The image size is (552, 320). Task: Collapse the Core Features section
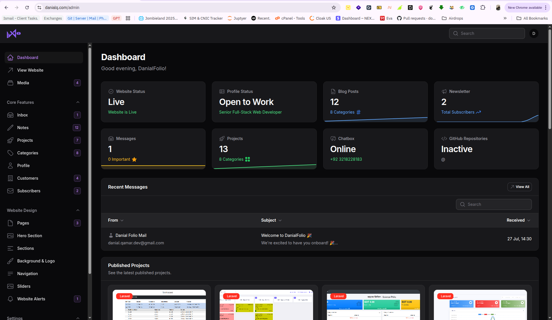tap(78, 102)
